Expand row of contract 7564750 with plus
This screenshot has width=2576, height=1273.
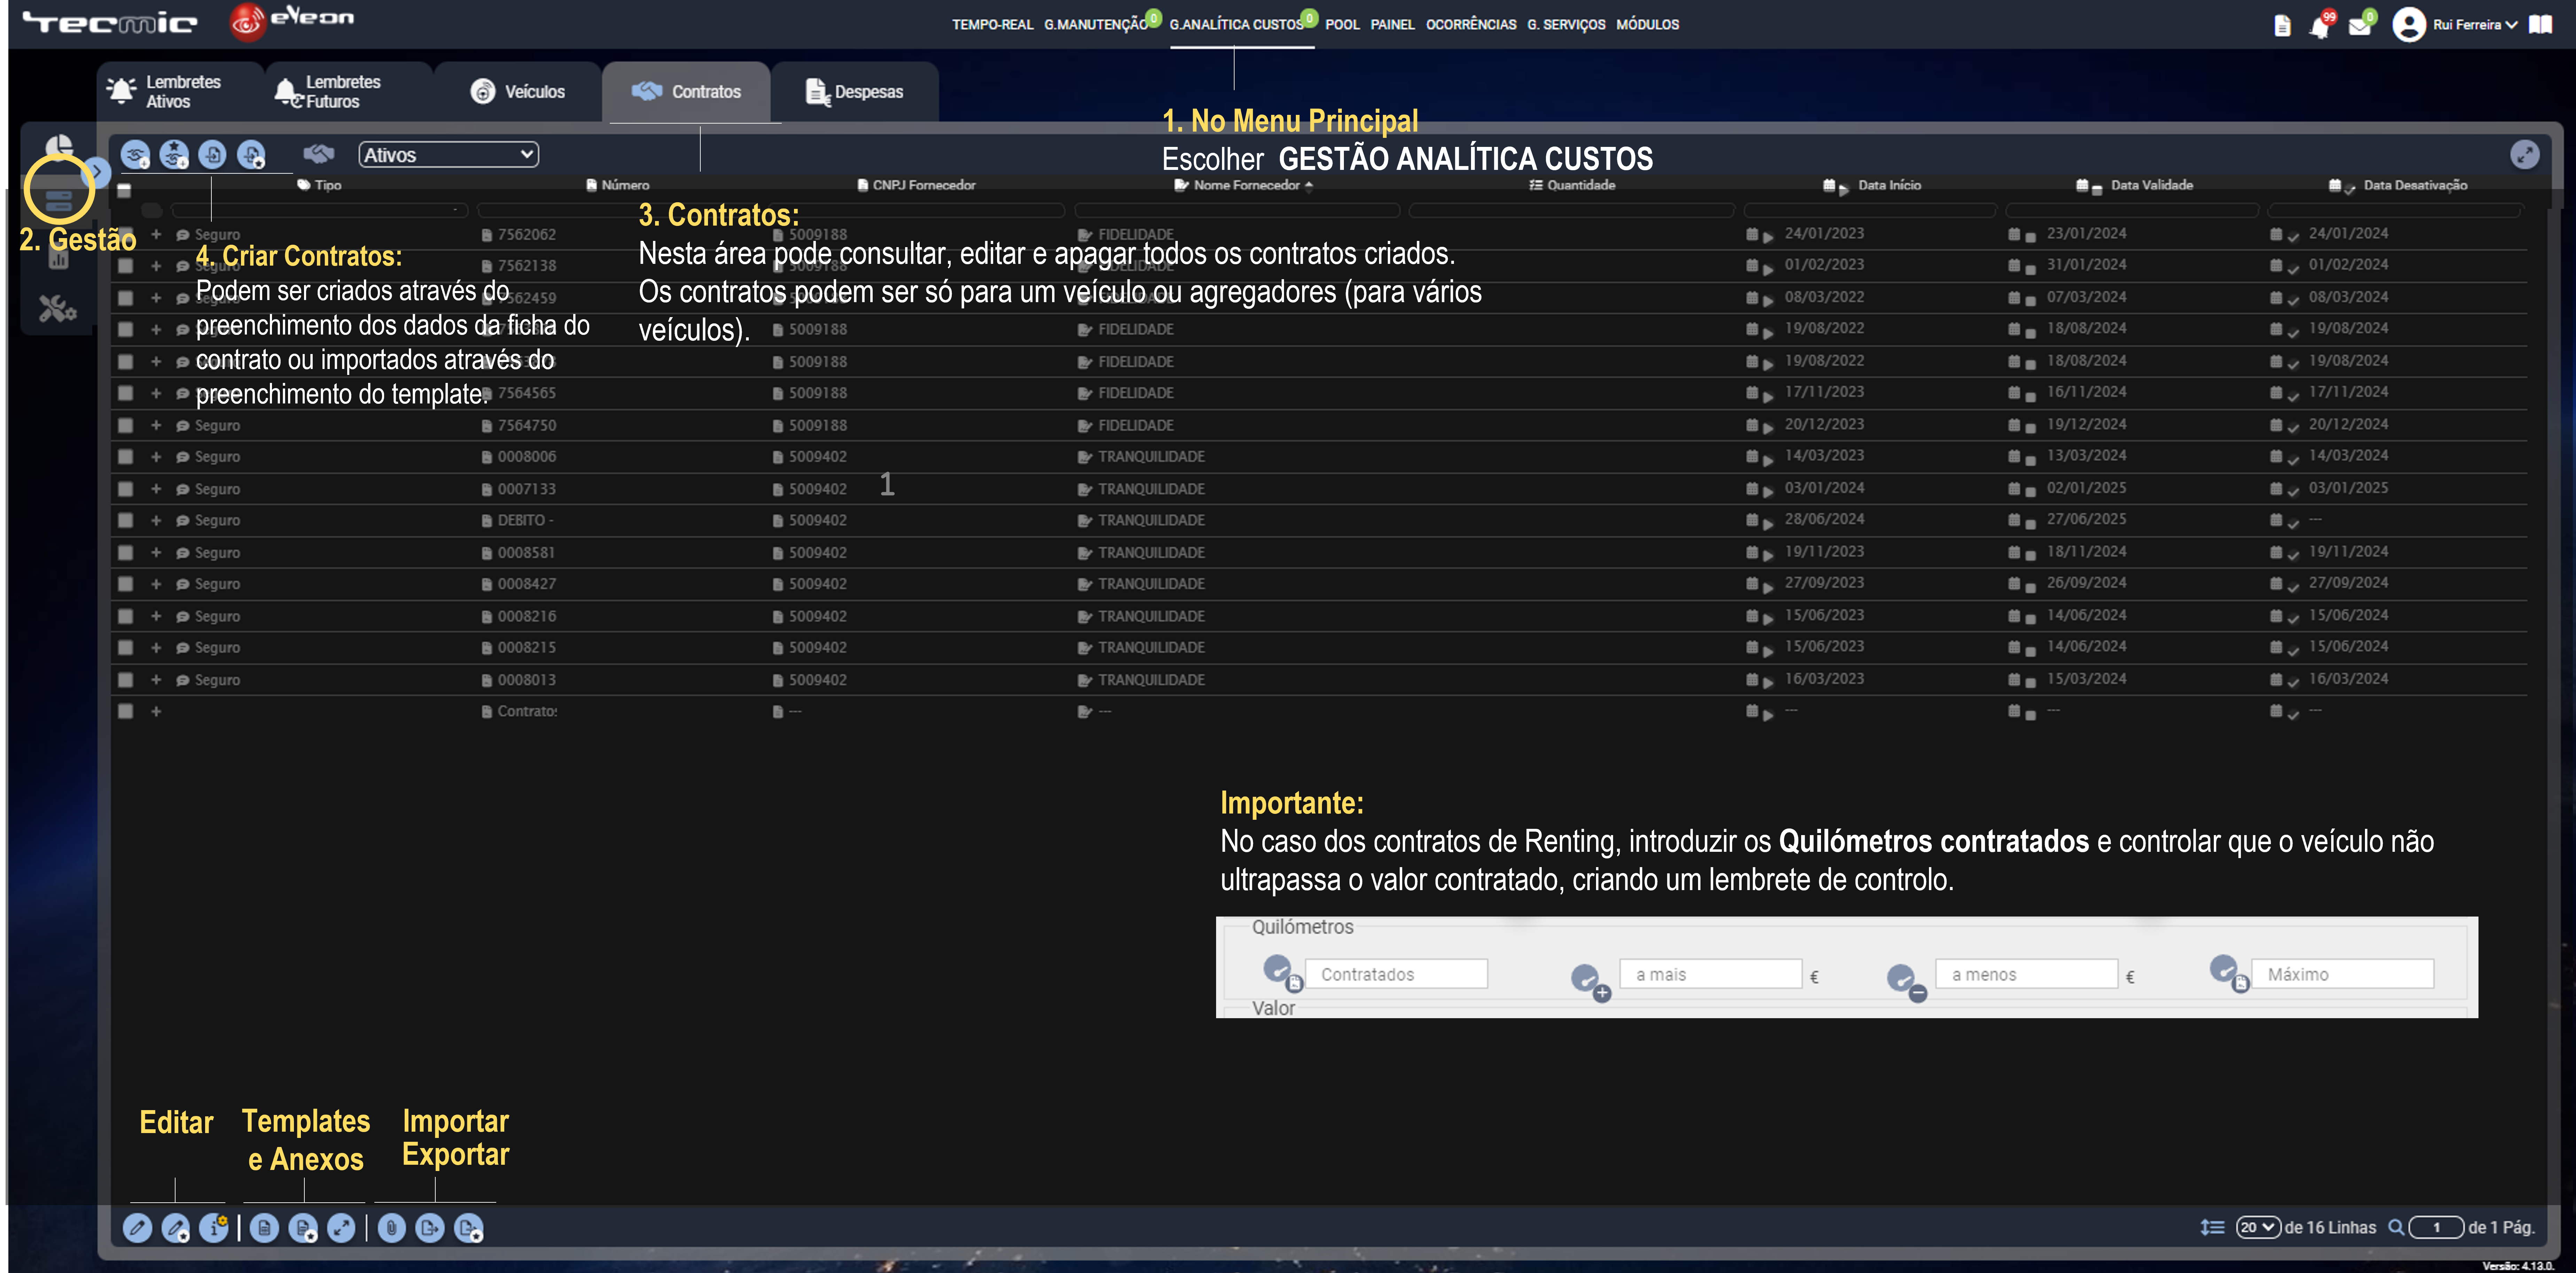[156, 426]
